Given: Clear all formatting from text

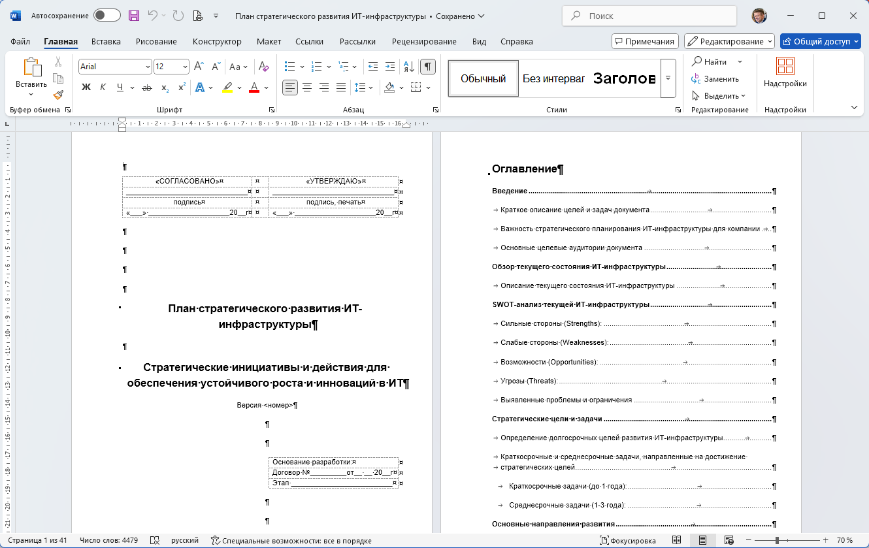Looking at the screenshot, I should [264, 67].
